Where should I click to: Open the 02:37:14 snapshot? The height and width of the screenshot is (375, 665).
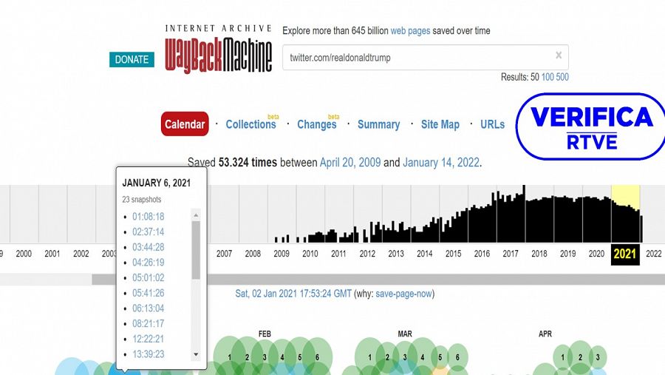(148, 232)
